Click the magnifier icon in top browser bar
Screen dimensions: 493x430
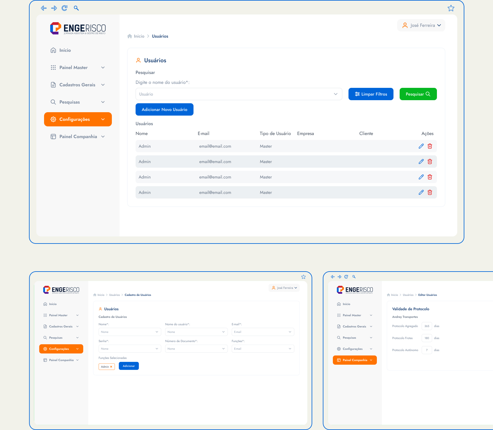point(76,8)
